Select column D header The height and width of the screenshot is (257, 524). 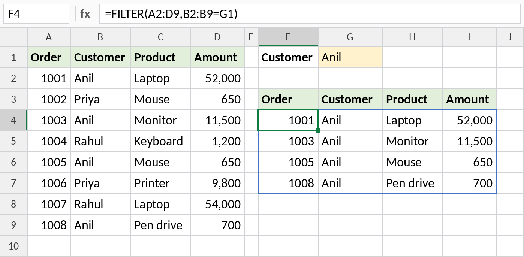click(x=218, y=37)
